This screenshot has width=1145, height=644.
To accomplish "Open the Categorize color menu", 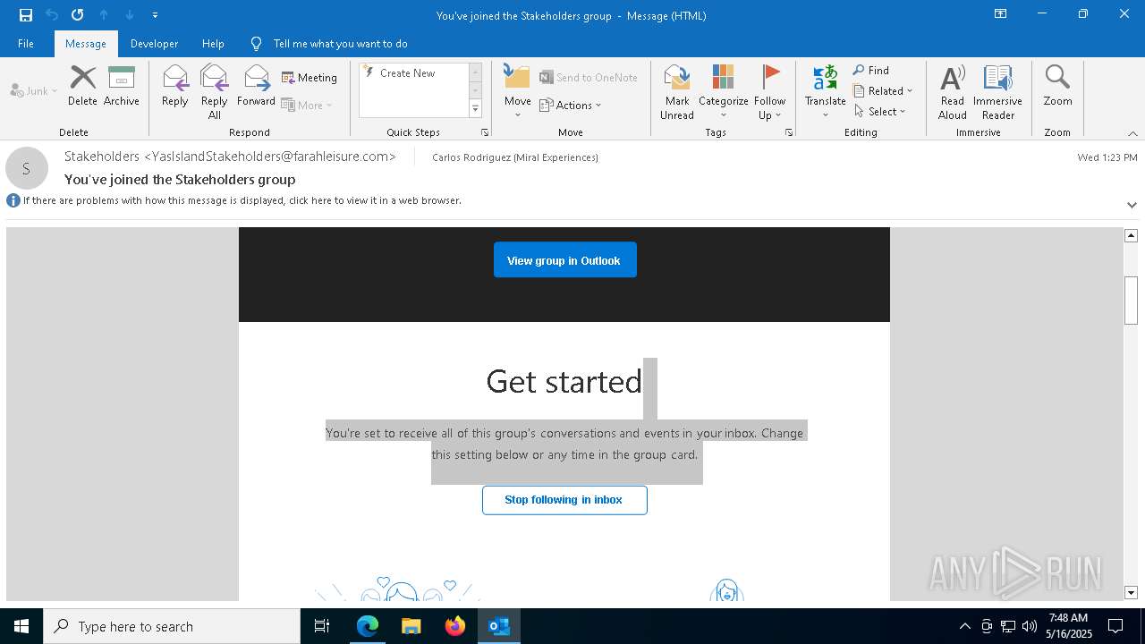I will click(x=723, y=91).
